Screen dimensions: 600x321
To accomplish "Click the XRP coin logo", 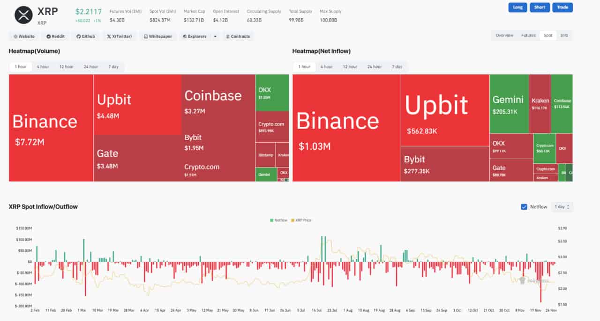I will pyautogui.click(x=23, y=15).
